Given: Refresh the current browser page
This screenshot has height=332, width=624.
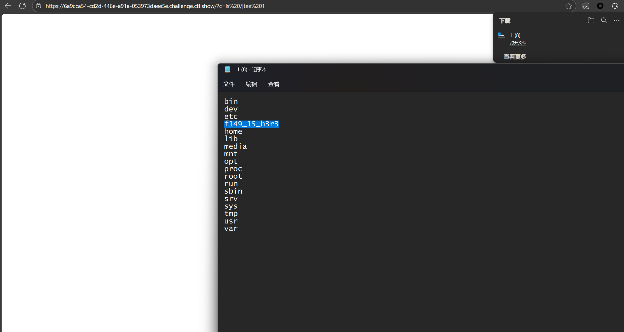Looking at the screenshot, I should 22,6.
